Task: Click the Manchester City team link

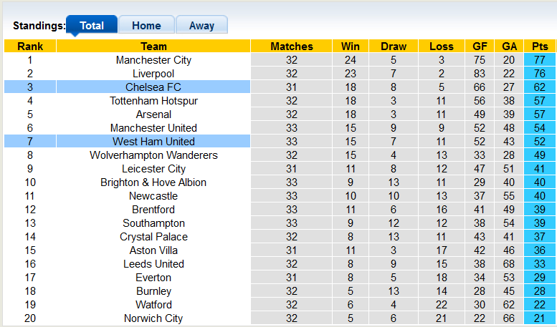Action: 153,60
